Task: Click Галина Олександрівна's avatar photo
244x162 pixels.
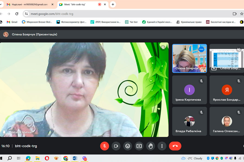Action: (x=227, y=121)
